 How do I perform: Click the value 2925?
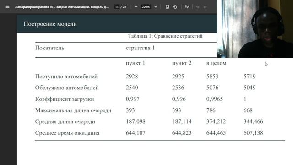(178, 77)
